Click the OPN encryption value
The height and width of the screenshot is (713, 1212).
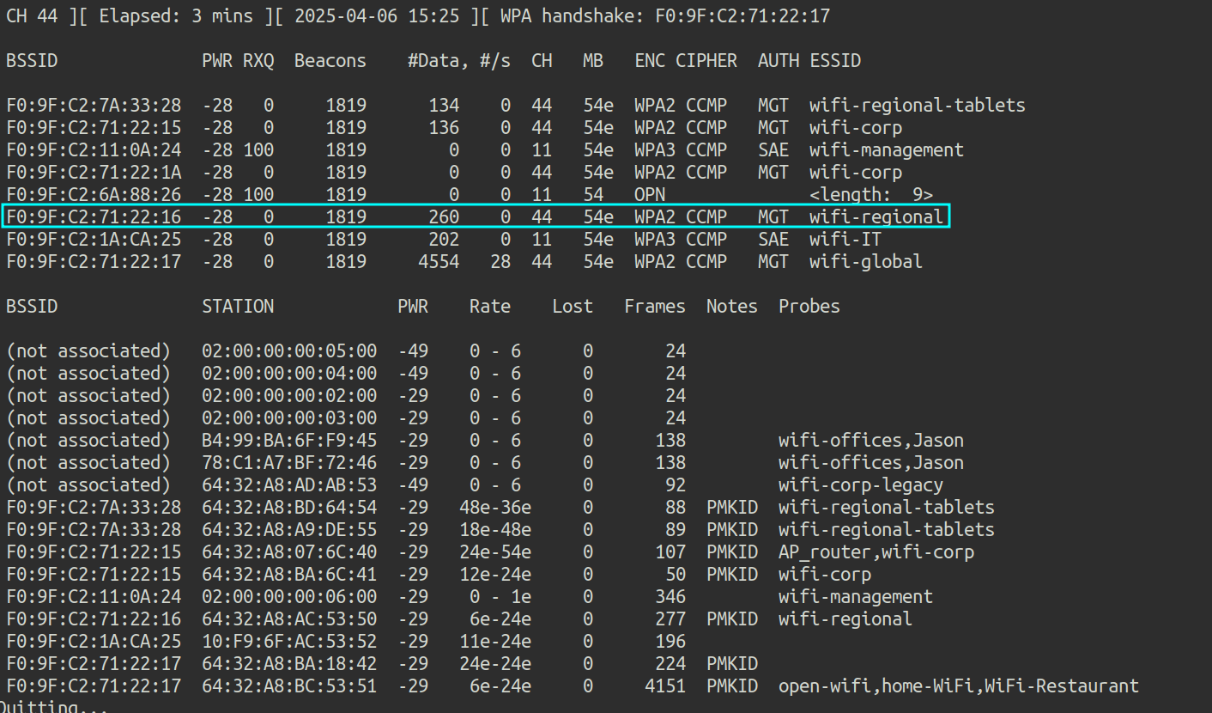pyautogui.click(x=650, y=195)
